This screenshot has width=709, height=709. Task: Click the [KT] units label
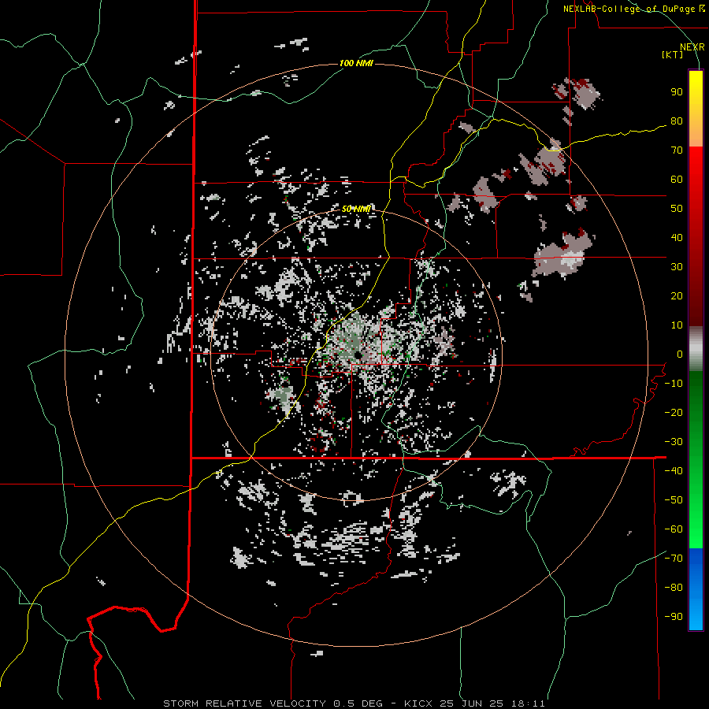(x=673, y=54)
